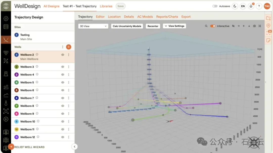Open the line chart icon in left sidebar
The height and width of the screenshot is (153, 273).
(6, 95)
